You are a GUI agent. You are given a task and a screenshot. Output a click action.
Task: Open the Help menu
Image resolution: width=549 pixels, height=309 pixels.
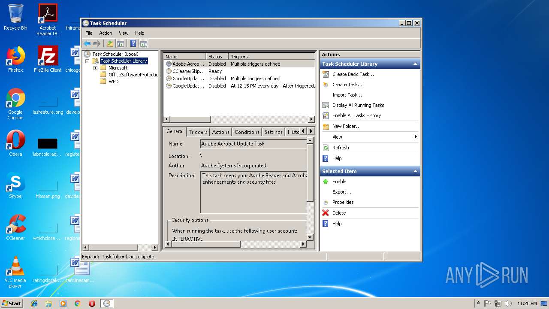pos(140,33)
